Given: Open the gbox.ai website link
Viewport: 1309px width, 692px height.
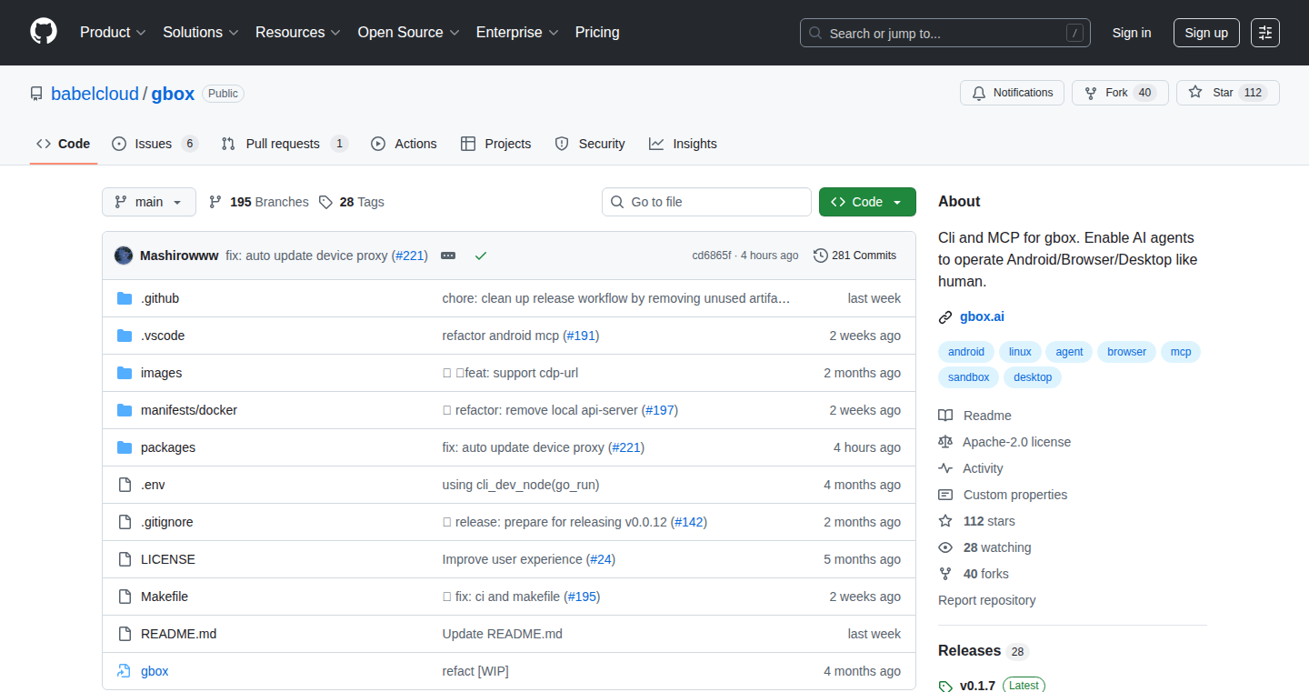Looking at the screenshot, I should click(982, 317).
